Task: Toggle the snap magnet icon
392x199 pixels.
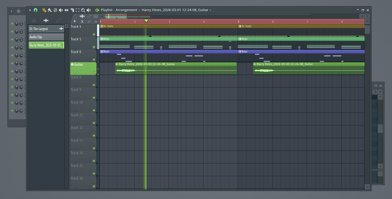Action: (x=35, y=10)
